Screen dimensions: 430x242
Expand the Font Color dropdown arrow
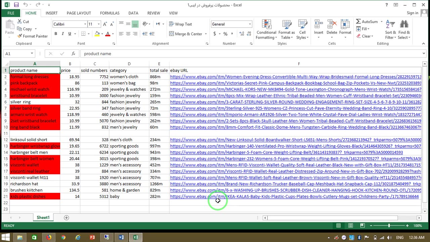[113, 34]
